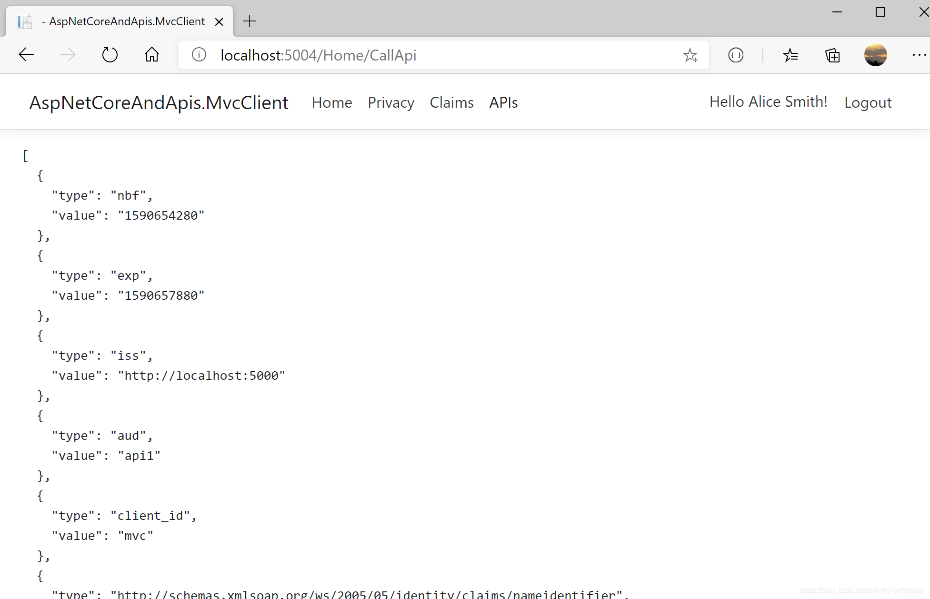Open the Favorites list
The image size is (930, 599).
790,55
